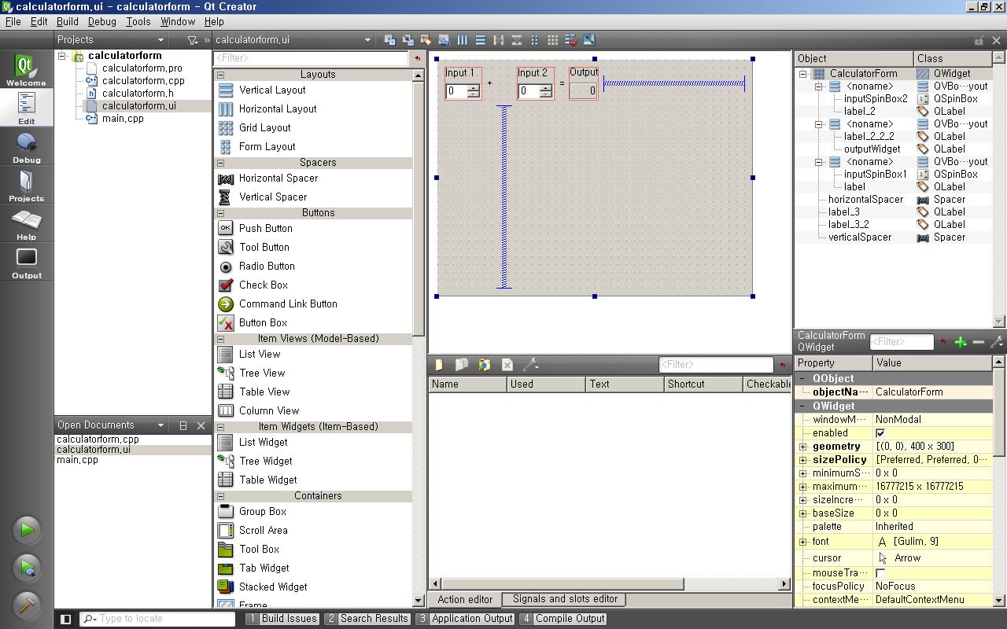1007x629 pixels.
Task: Open Debug mode in the sidebar
Action: [x=26, y=147]
